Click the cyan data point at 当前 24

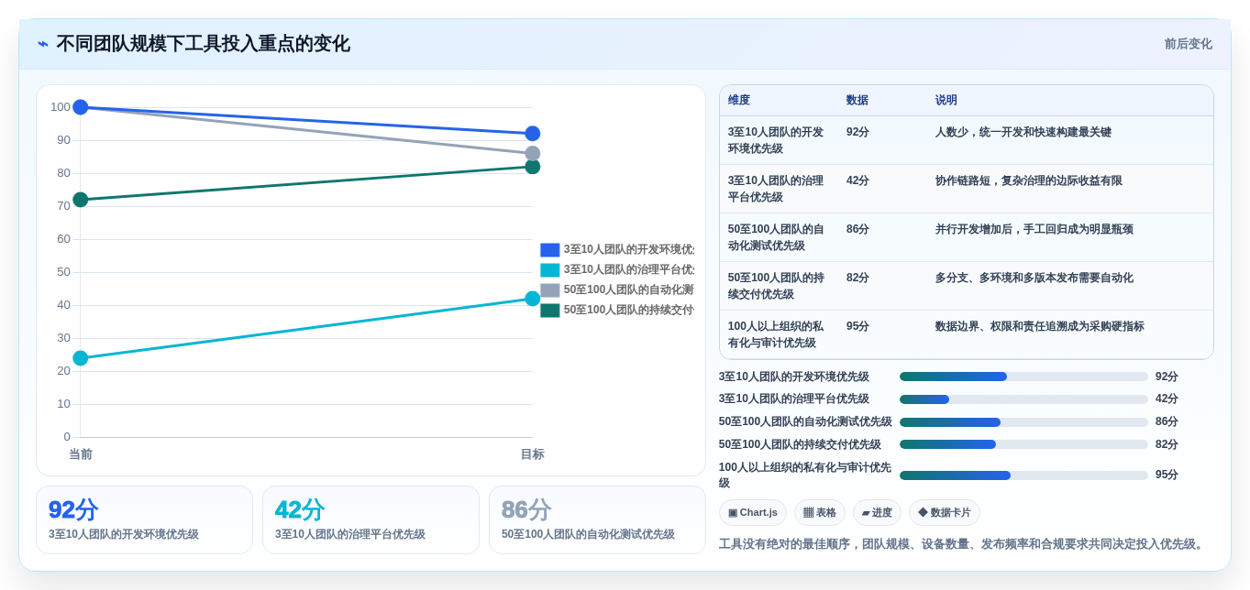[x=81, y=358]
